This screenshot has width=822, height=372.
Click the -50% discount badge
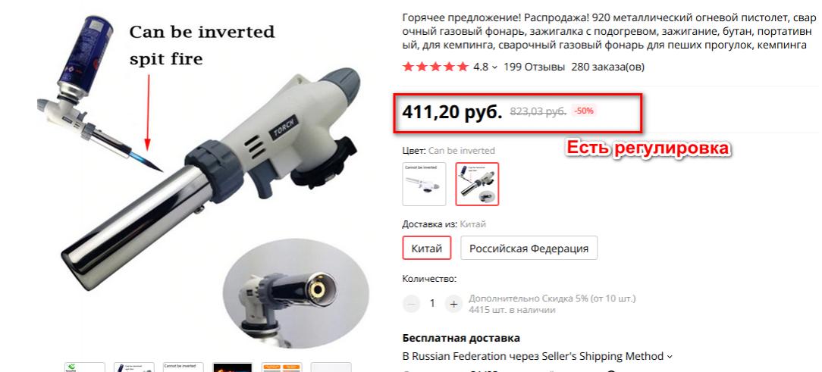click(x=583, y=111)
